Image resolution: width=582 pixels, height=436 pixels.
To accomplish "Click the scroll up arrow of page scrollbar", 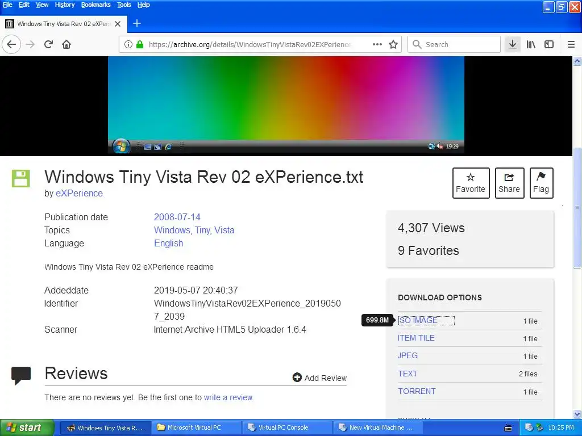I will pos(577,61).
